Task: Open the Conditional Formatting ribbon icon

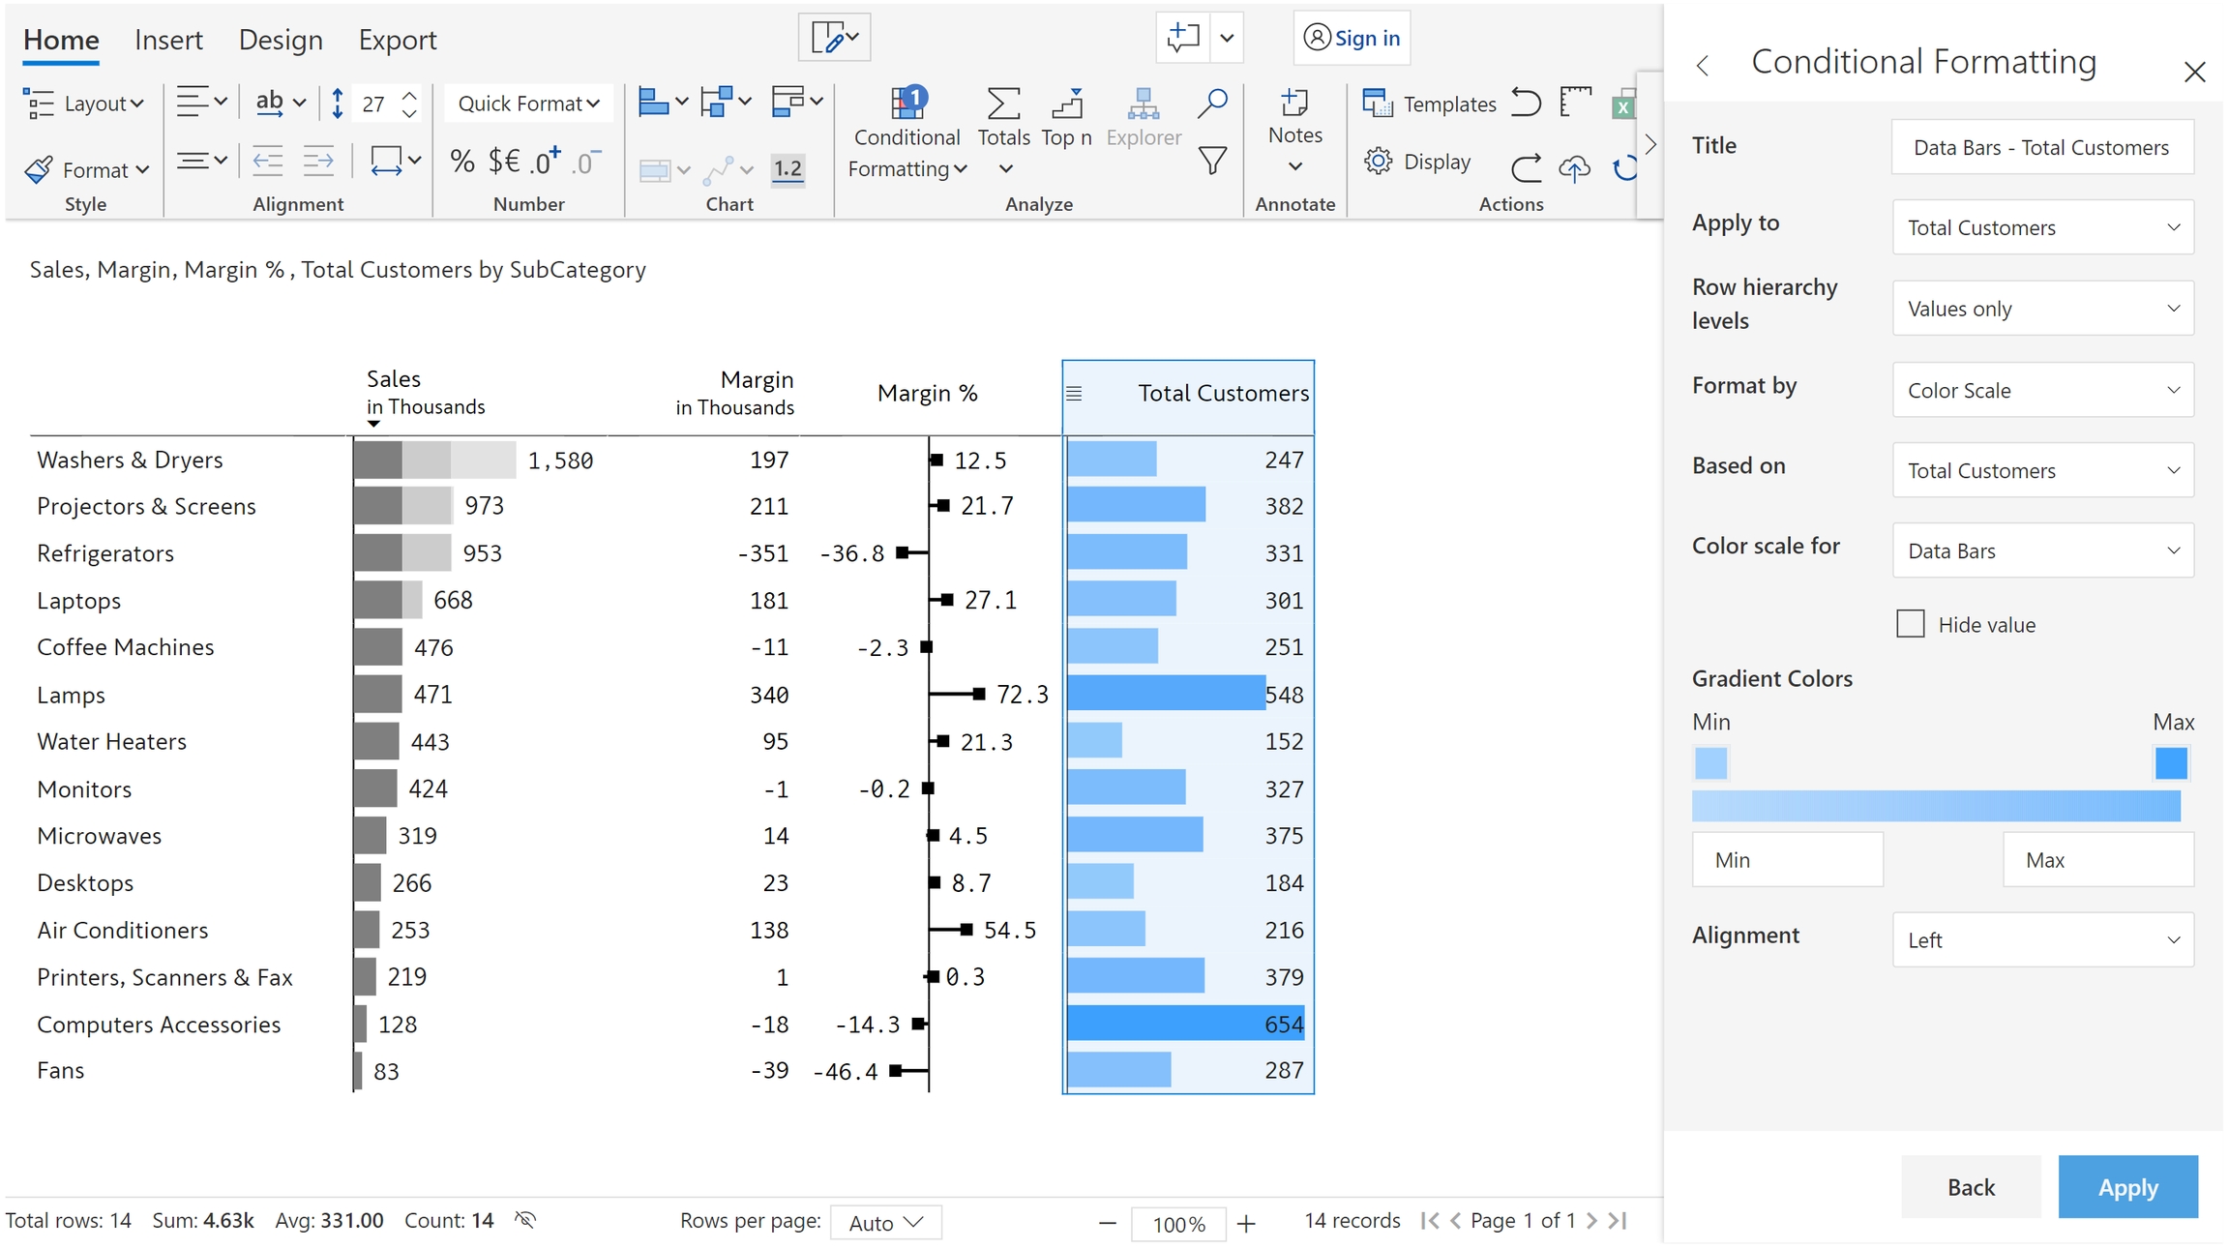Action: pyautogui.click(x=906, y=104)
